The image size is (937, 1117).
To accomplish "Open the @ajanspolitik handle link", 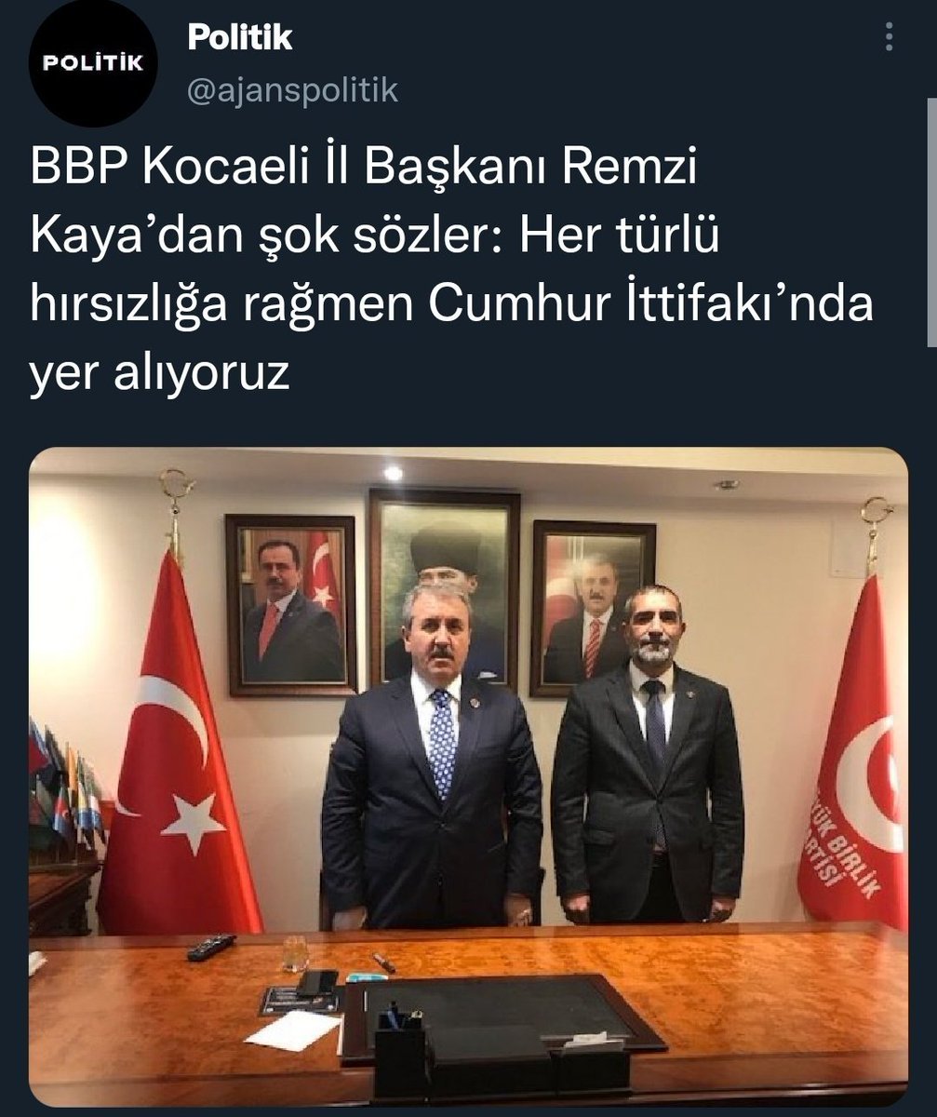I will click(293, 90).
